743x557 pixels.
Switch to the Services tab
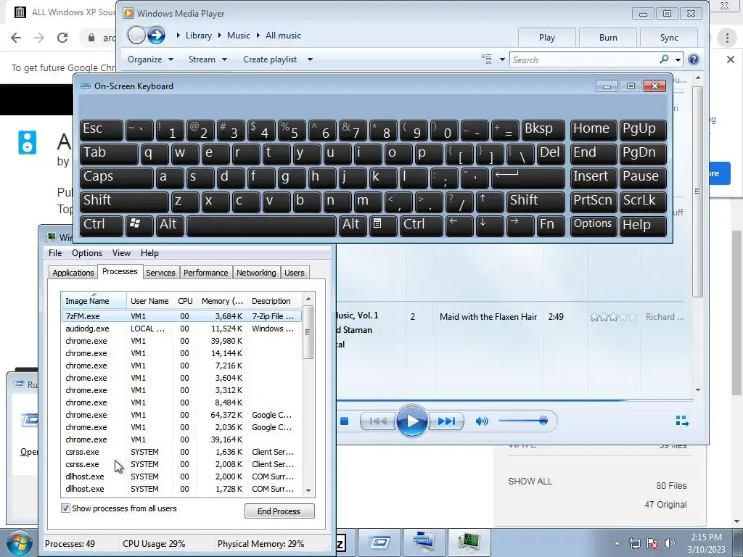click(160, 273)
